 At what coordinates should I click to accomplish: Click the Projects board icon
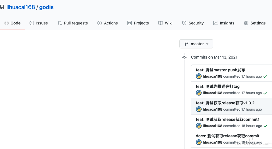(x=129, y=23)
